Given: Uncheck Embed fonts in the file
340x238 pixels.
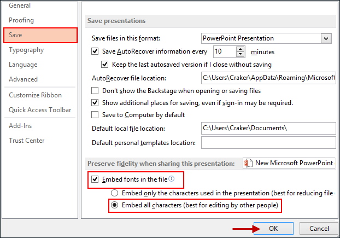Looking at the screenshot, I should [95, 179].
